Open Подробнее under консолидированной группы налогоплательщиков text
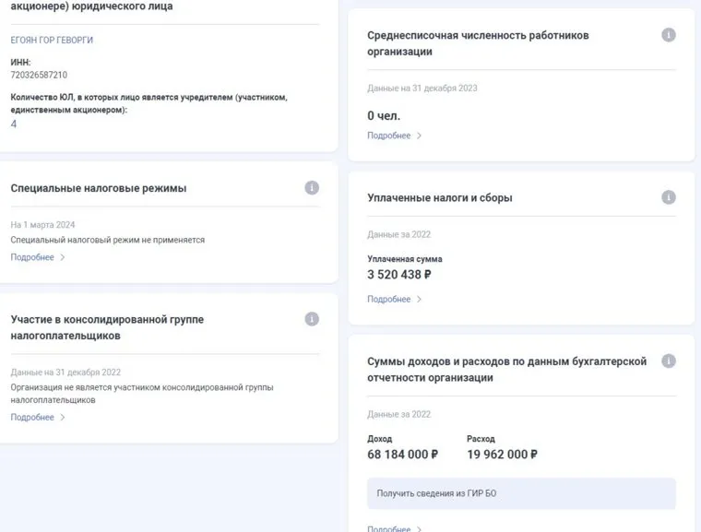 pos(32,418)
